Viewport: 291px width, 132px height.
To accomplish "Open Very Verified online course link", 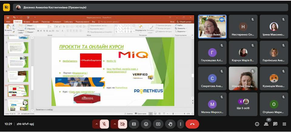I will 122,70.
